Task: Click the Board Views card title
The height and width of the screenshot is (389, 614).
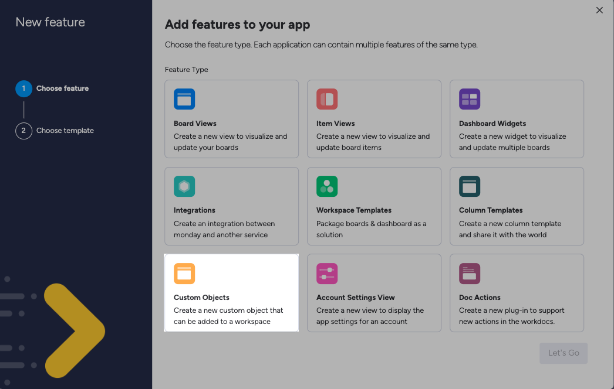Action: [x=195, y=124]
